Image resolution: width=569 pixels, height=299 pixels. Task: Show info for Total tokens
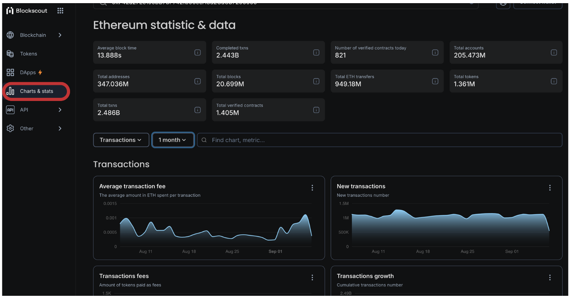[x=554, y=81]
